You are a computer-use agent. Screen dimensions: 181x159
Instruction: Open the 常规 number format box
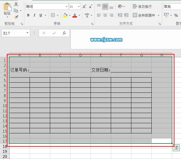click(172, 6)
